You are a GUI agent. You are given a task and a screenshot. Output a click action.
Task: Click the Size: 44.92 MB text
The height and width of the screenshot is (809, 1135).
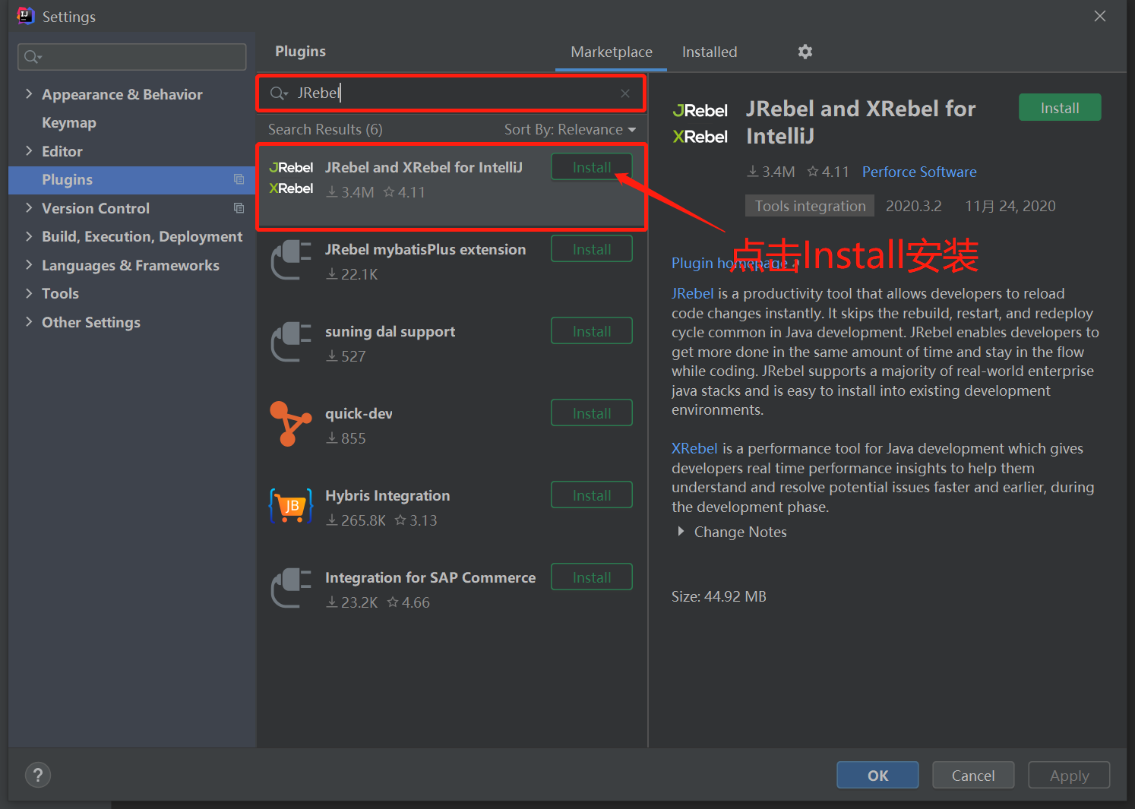tap(719, 596)
